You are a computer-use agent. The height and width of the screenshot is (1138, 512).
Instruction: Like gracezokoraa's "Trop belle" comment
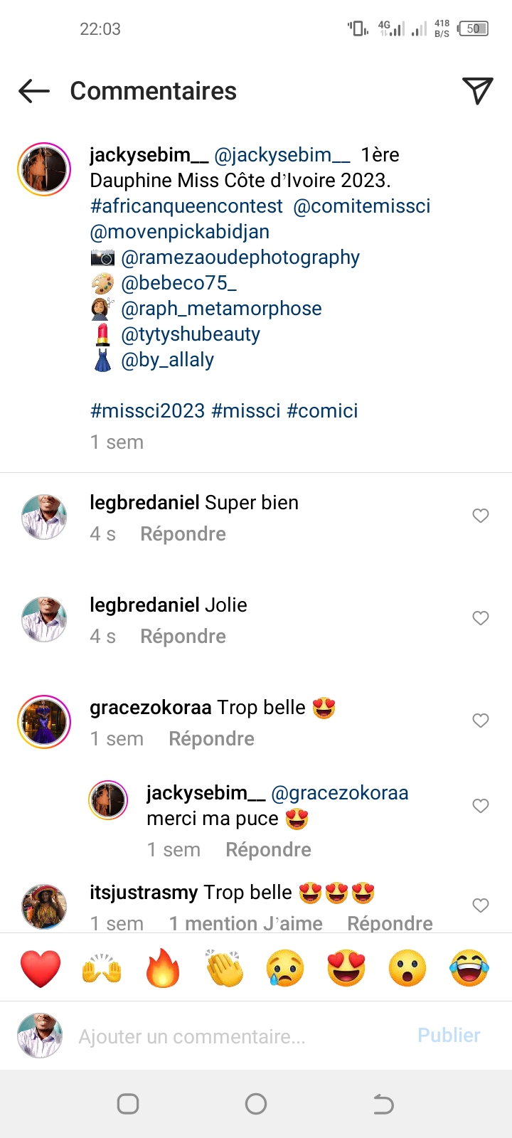click(x=481, y=720)
